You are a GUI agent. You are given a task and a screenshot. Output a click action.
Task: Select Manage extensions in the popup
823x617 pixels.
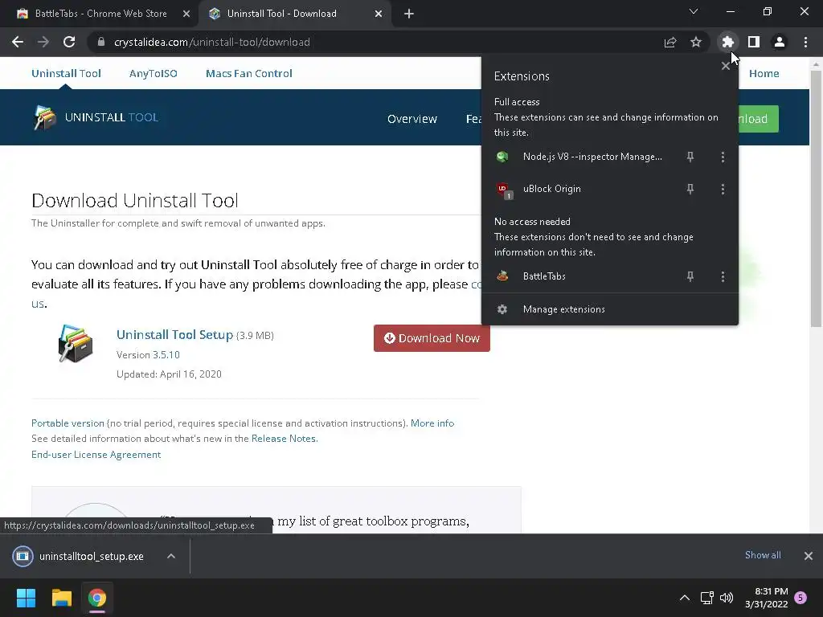610,309
